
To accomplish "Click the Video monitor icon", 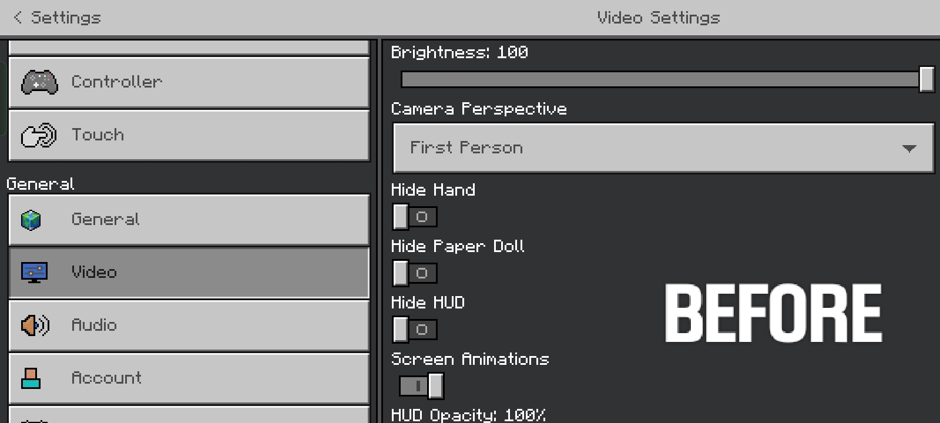I will (x=34, y=273).
